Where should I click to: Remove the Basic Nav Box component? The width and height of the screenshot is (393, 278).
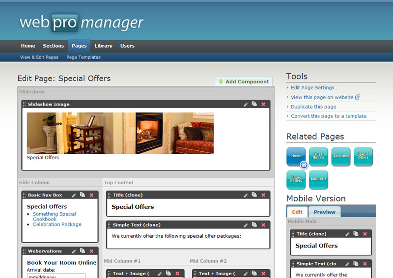pyautogui.click(x=91, y=195)
